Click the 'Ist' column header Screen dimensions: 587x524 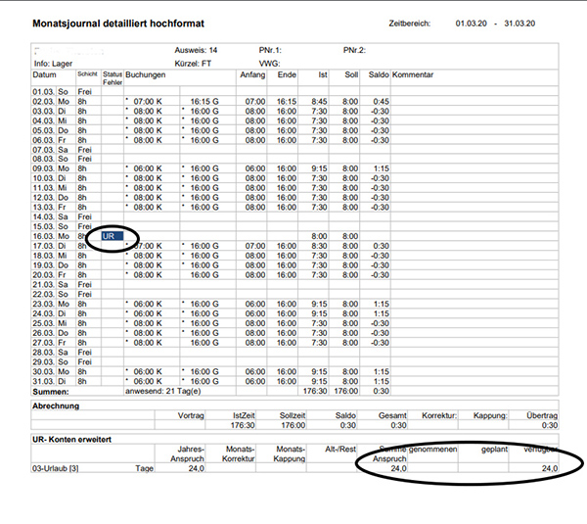[x=323, y=75]
